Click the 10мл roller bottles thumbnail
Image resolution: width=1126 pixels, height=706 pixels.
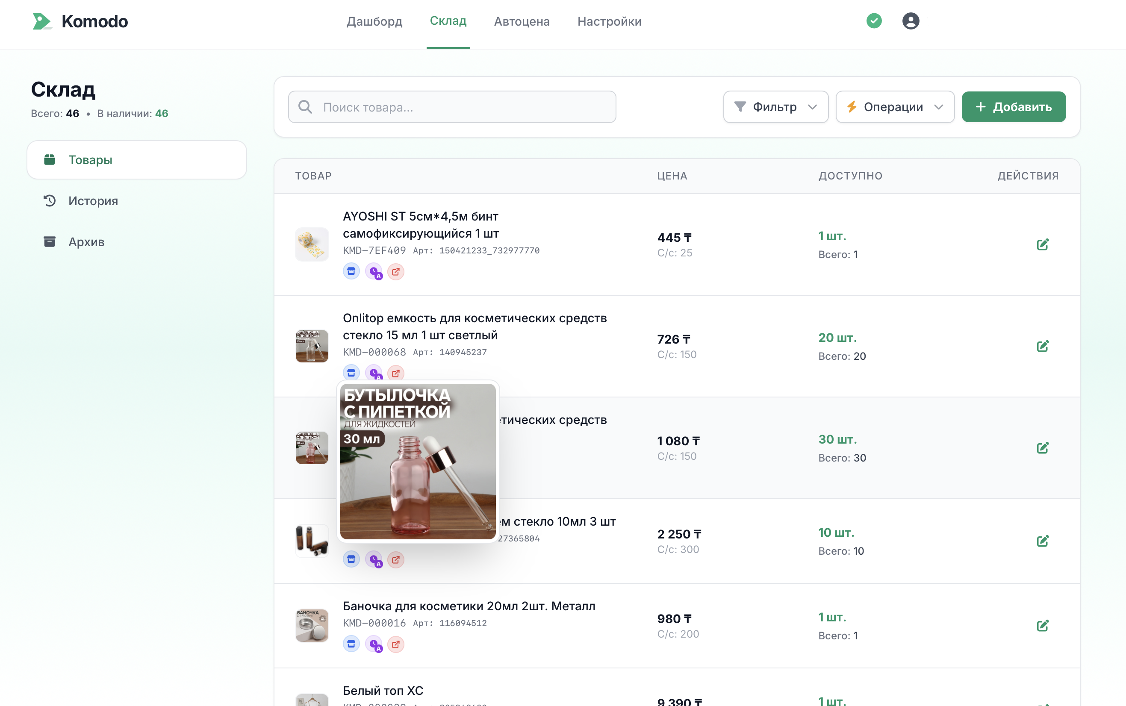click(312, 541)
